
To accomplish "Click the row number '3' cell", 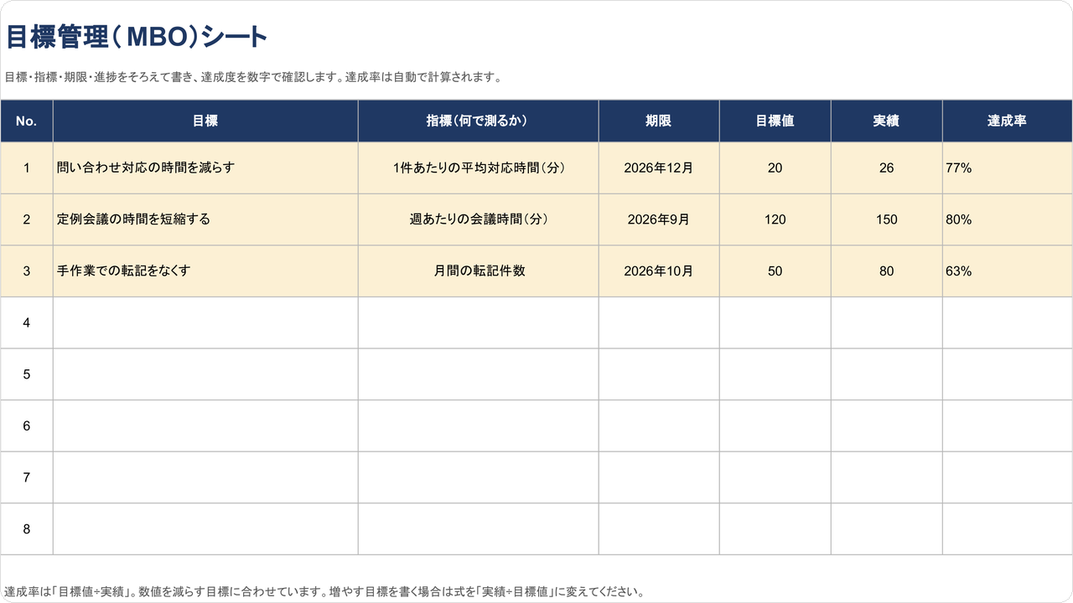I will click(x=27, y=271).
